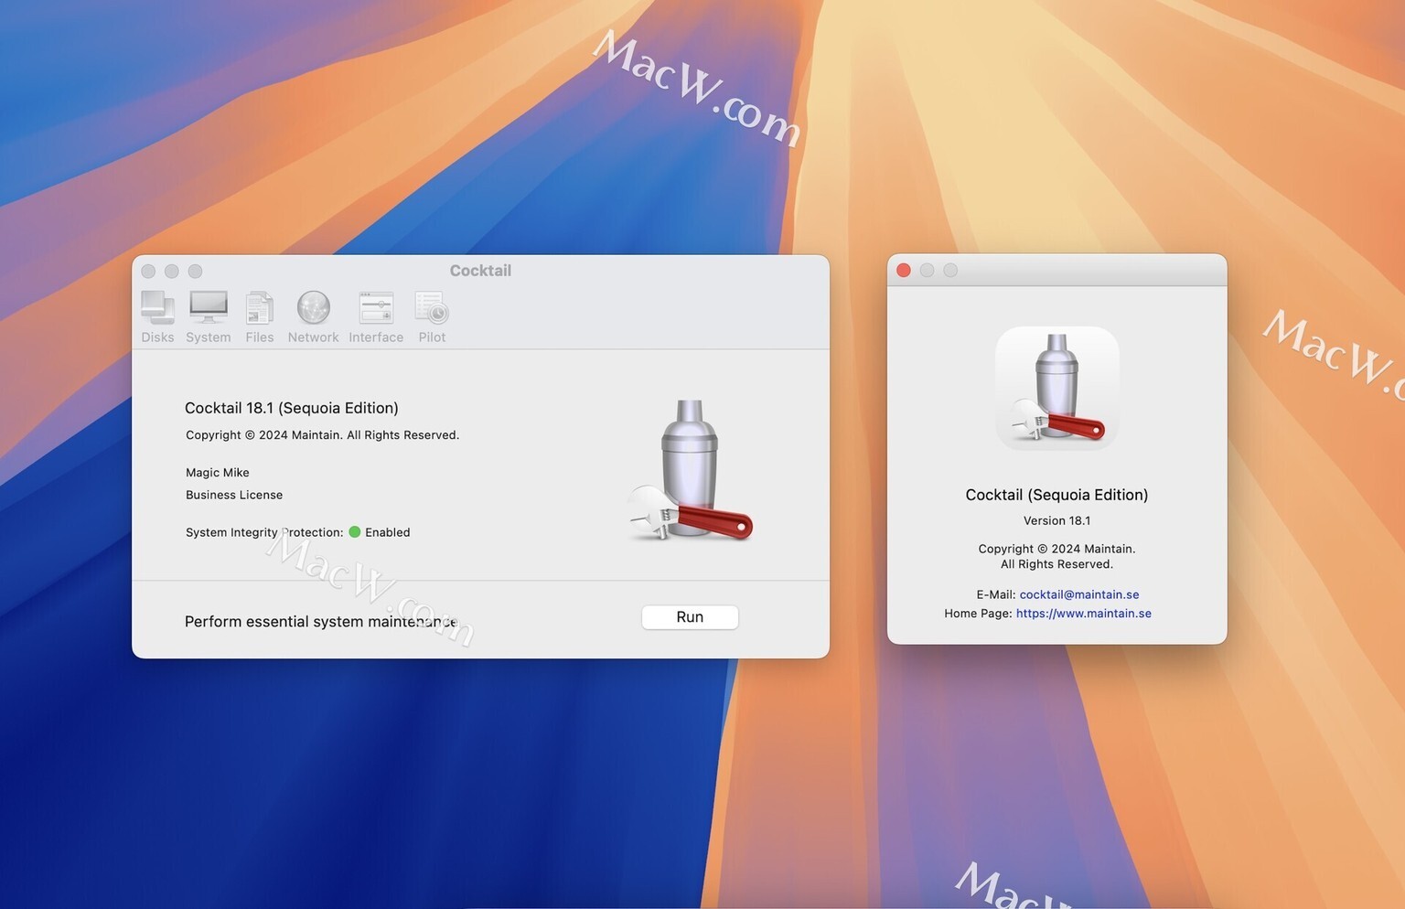The width and height of the screenshot is (1405, 909).
Task: Click the green System Integrity Protection indicator
Action: [355, 532]
